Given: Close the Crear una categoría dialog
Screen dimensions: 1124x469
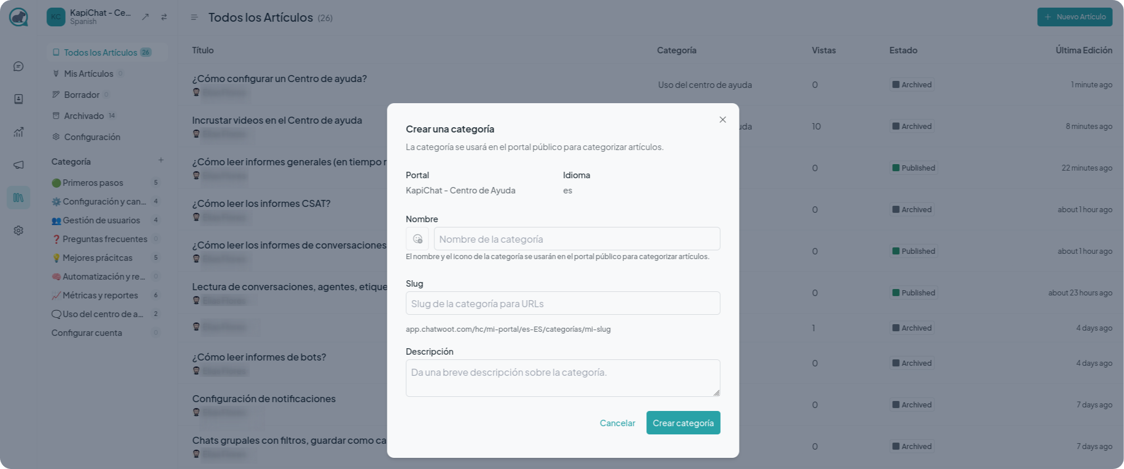Looking at the screenshot, I should coord(723,120).
